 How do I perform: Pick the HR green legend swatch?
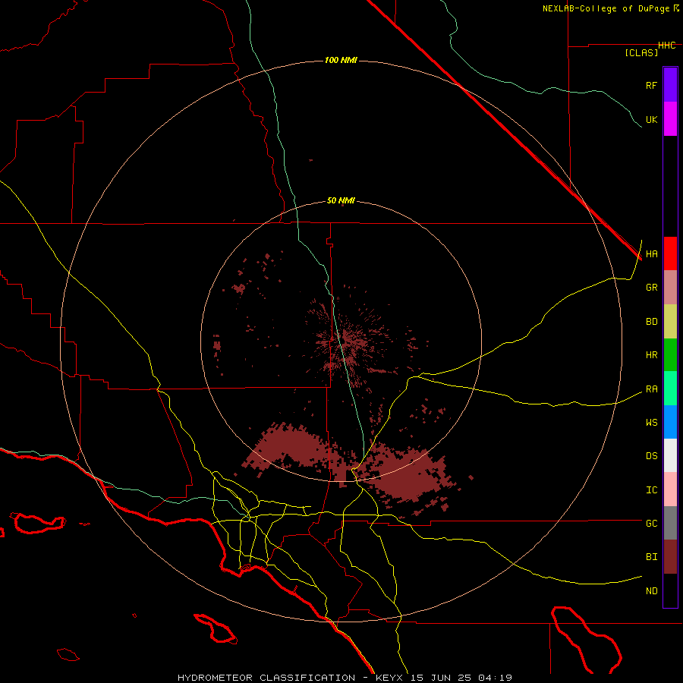point(670,355)
